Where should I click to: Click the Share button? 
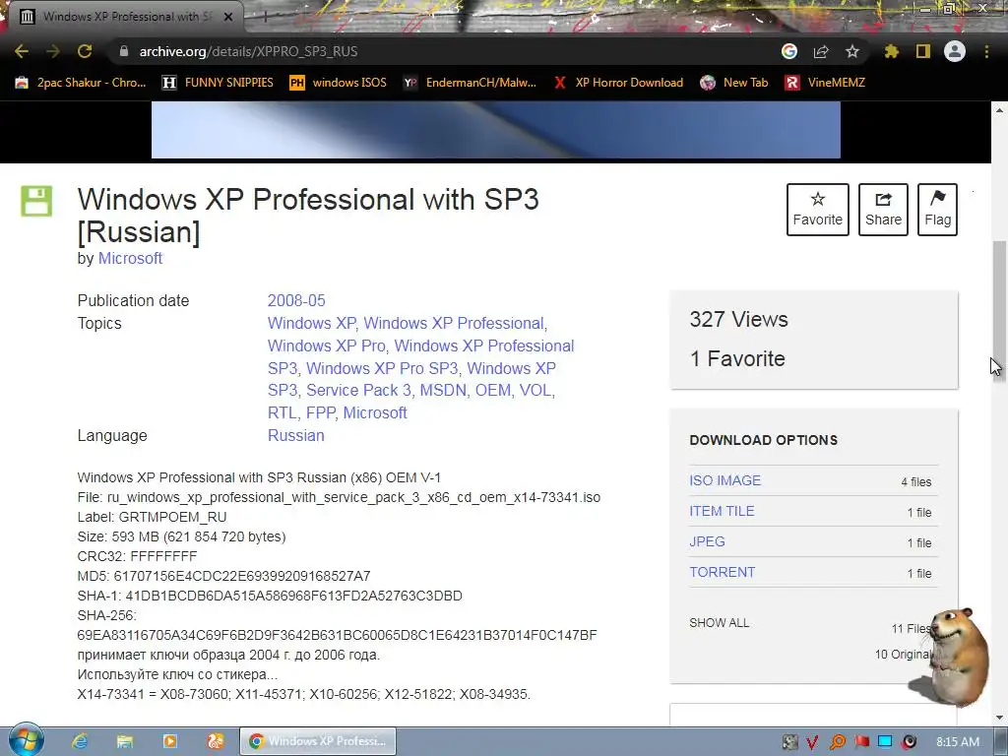coord(883,210)
